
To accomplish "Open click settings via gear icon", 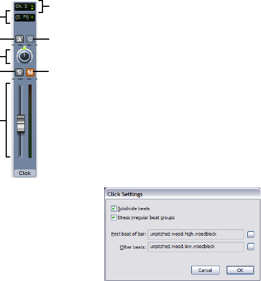I will tap(30, 39).
